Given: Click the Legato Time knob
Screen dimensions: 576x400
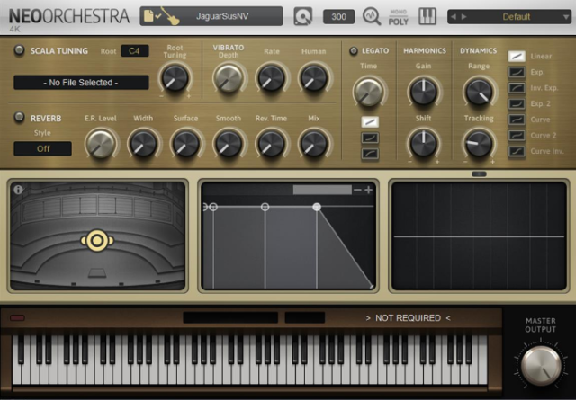Looking at the screenshot, I should click(x=368, y=92).
